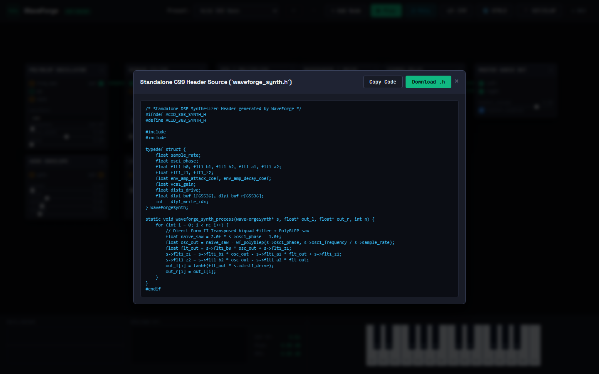Select the 'float vca1_gain;' line
Image resolution: width=599 pixels, height=374 pixels.
tap(176, 185)
